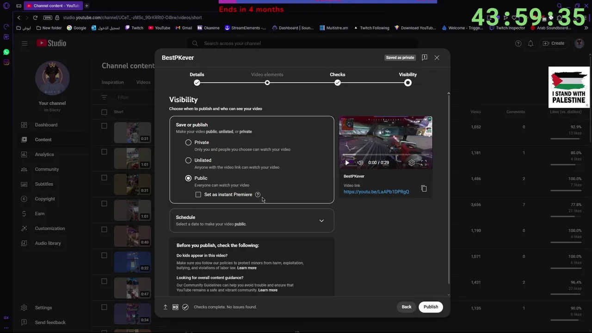Expand the Schedule section chevron
The width and height of the screenshot is (592, 333).
(x=321, y=221)
